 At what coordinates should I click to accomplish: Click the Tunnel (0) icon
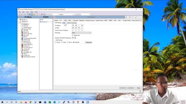point(22,51)
